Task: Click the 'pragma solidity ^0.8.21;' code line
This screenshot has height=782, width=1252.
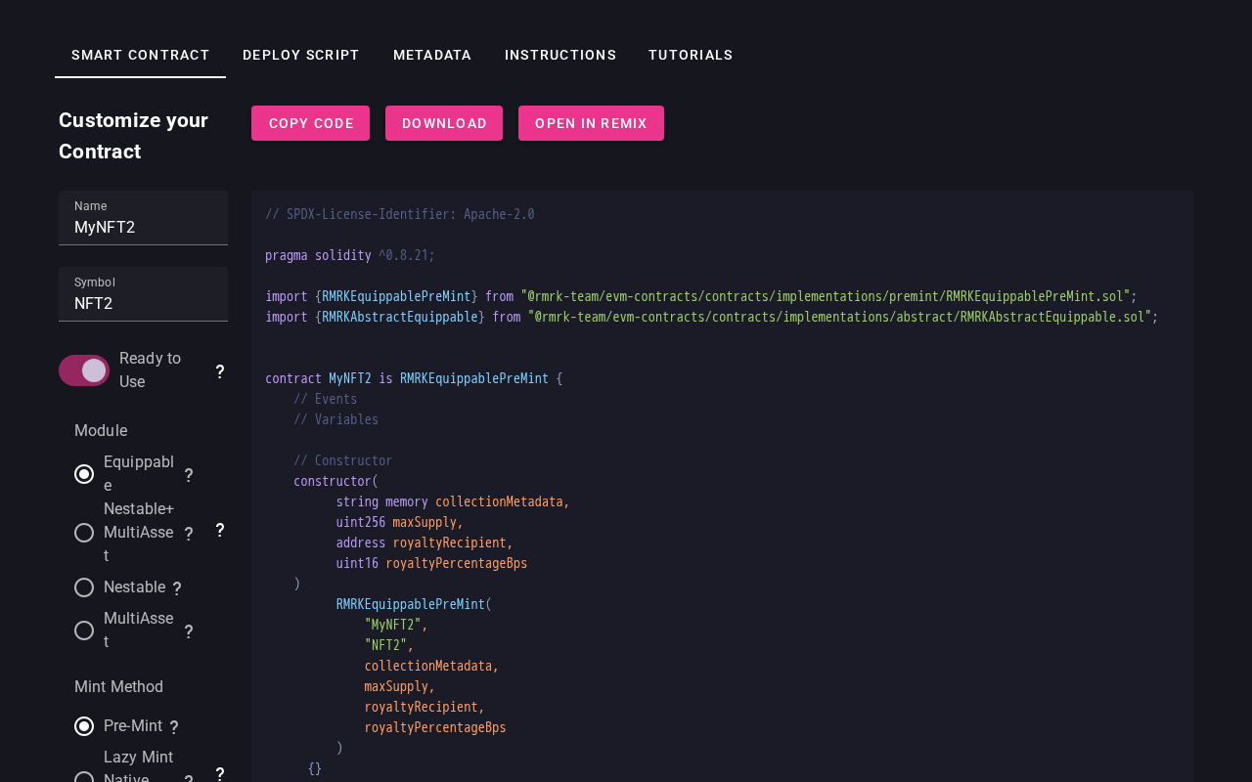Action: click(350, 255)
